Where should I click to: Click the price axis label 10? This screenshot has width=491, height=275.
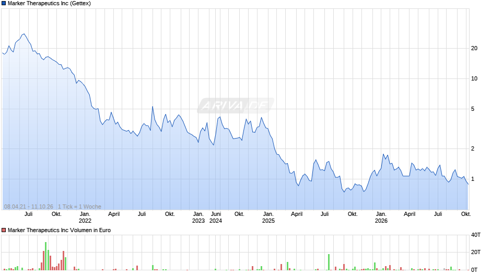pyautogui.click(x=474, y=79)
